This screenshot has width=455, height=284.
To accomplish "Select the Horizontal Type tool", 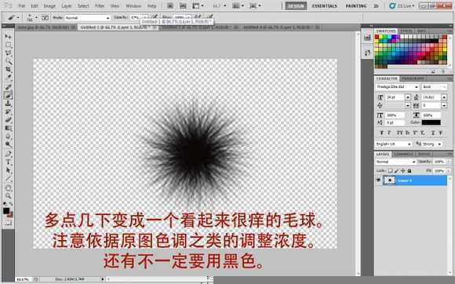I will pyautogui.click(x=8, y=162).
